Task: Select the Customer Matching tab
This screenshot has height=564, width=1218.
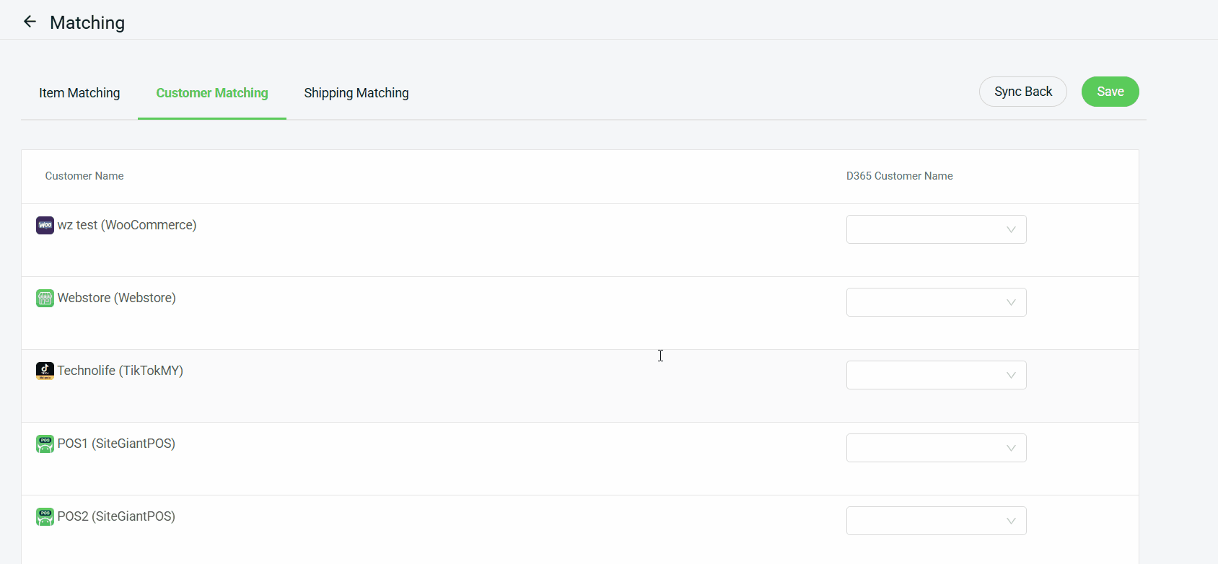Action: click(x=212, y=93)
